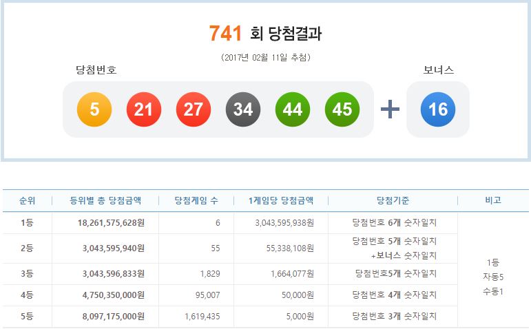
Task: Click the 1등 rank row label
Action: tap(26, 222)
